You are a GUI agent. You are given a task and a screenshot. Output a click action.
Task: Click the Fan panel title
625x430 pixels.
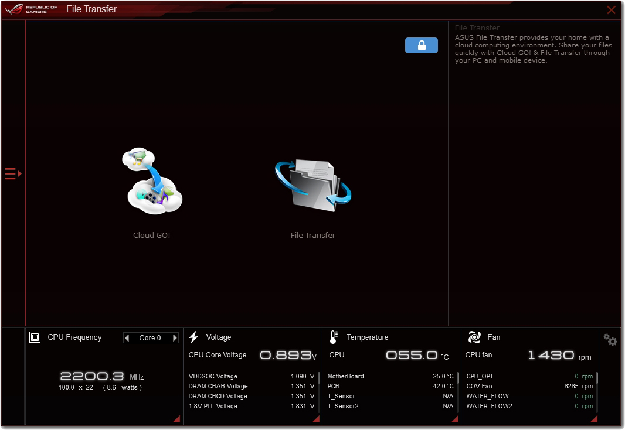(494, 337)
